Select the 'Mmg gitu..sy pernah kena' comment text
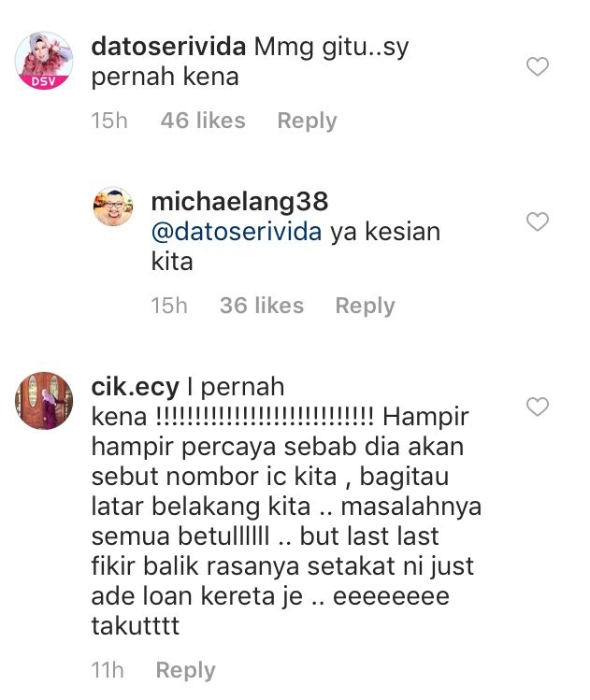 [x=250, y=62]
